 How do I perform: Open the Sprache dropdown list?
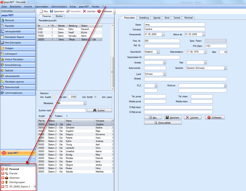click(x=225, y=68)
